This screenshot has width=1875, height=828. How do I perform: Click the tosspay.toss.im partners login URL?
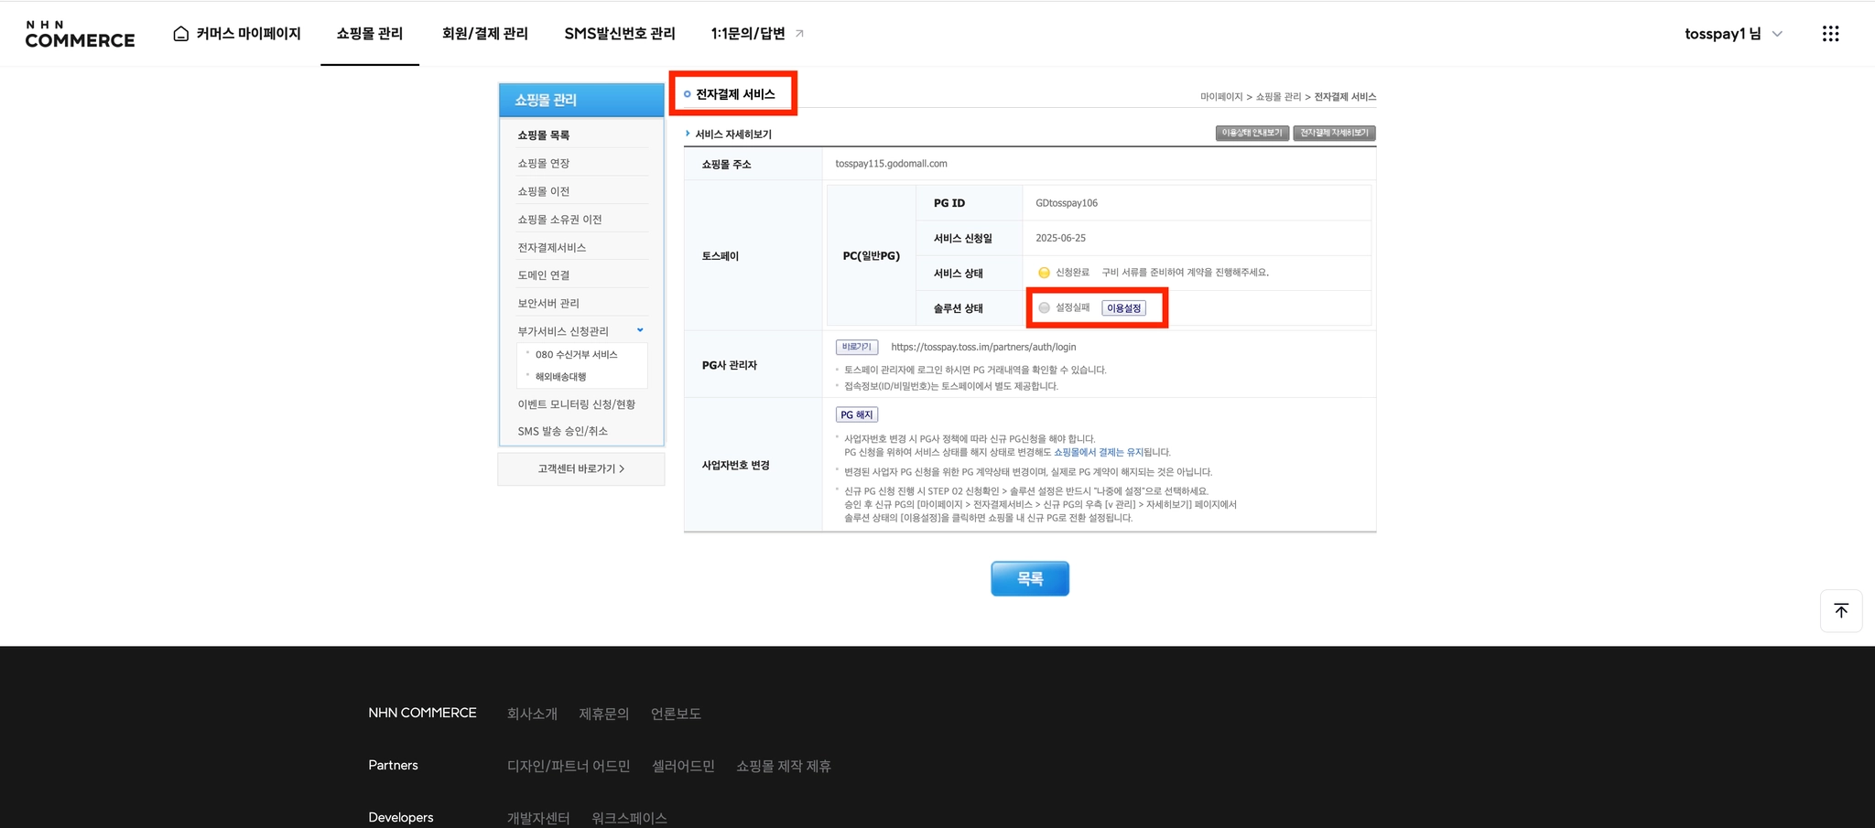[x=983, y=348]
